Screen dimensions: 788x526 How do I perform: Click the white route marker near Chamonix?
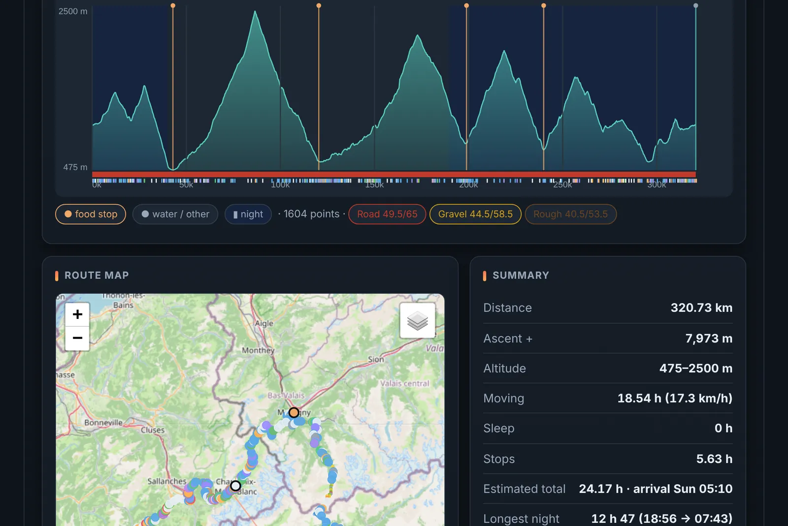235,486
